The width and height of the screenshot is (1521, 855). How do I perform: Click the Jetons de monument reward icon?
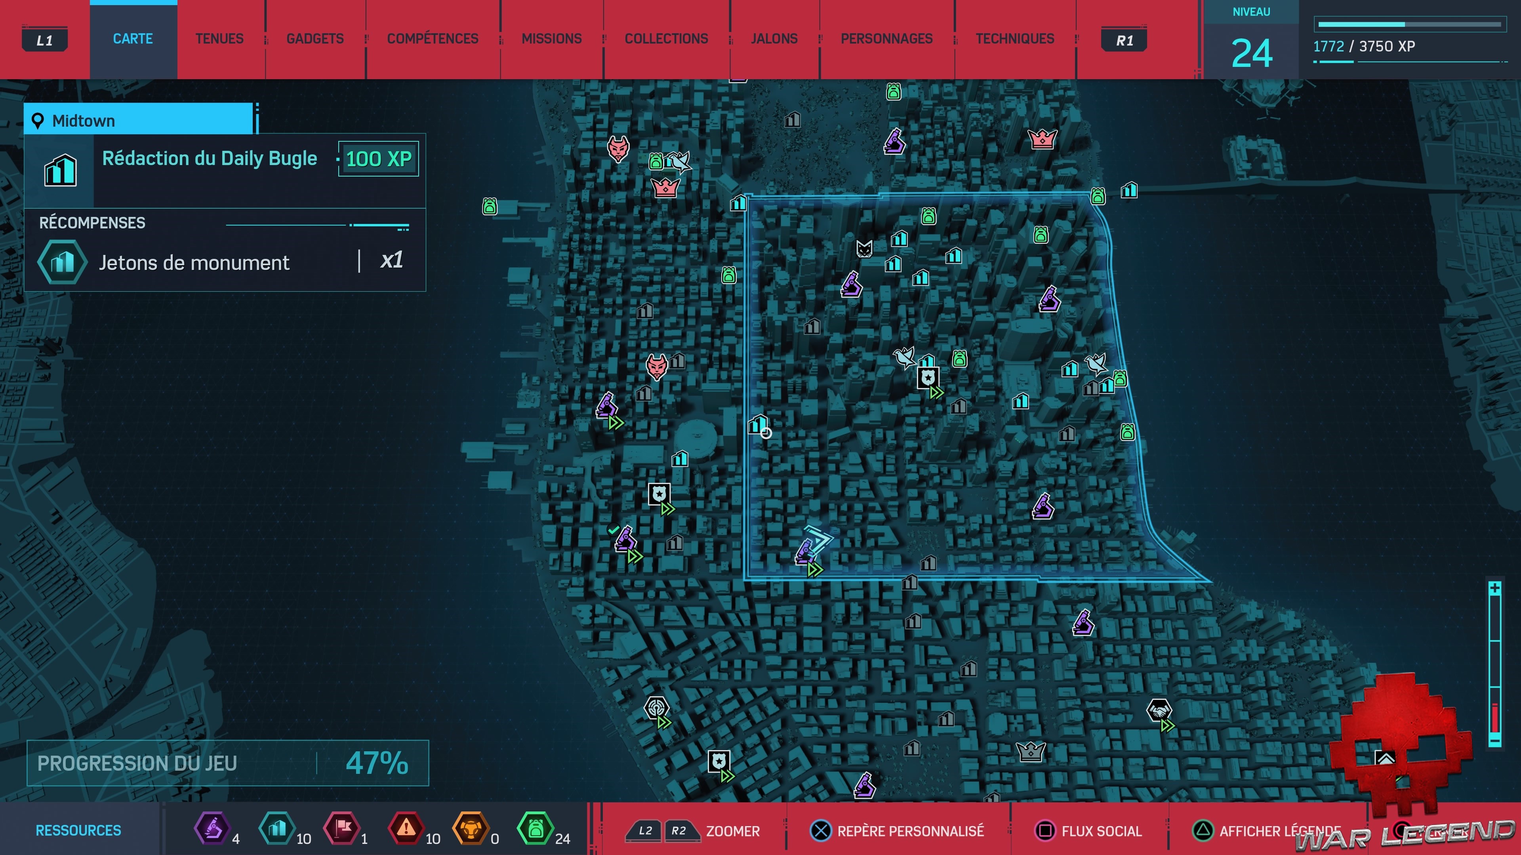click(x=62, y=262)
